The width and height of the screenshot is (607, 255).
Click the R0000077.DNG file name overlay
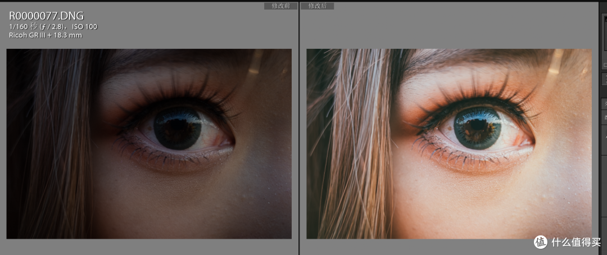(47, 16)
